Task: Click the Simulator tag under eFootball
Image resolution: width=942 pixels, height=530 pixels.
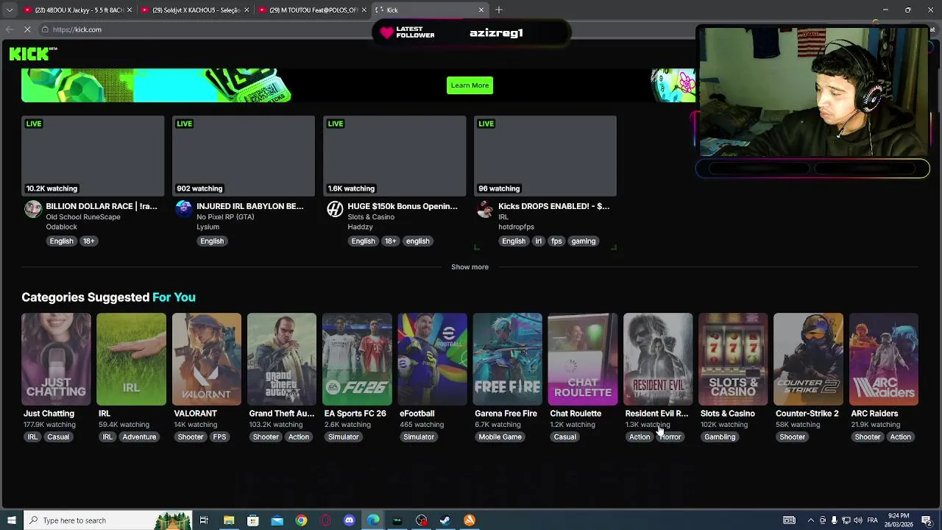Action: click(x=419, y=437)
